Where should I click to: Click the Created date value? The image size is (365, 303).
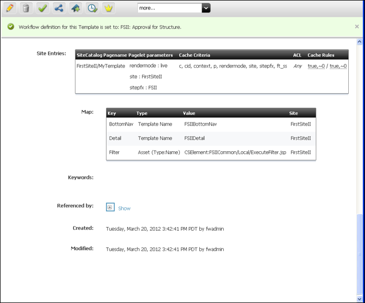pos(165,229)
